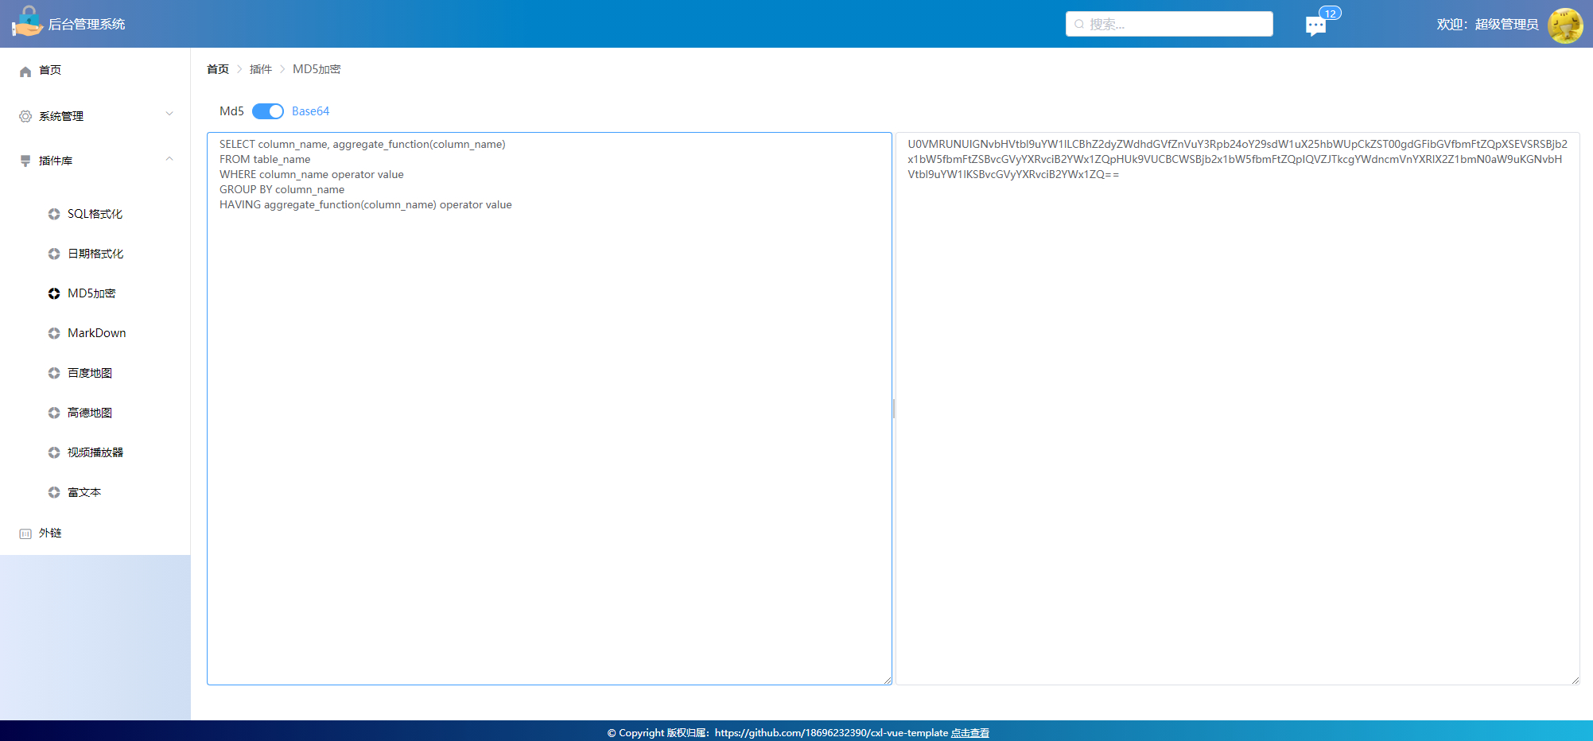Click the right textarea resize handle
The width and height of the screenshot is (1593, 741).
click(x=1576, y=681)
